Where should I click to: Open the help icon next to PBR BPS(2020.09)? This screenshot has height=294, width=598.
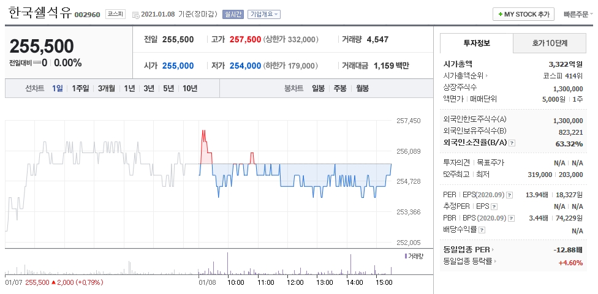tap(512, 219)
